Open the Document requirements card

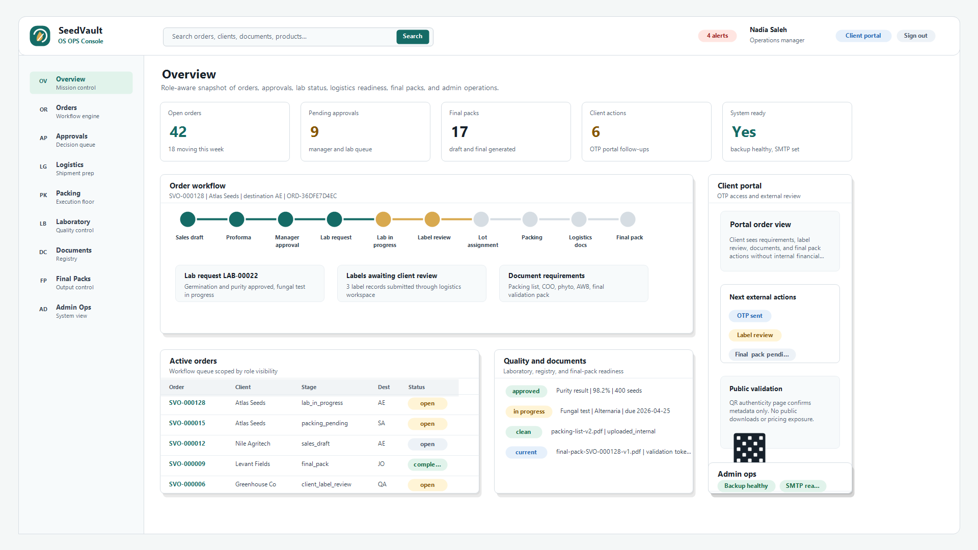574,284
